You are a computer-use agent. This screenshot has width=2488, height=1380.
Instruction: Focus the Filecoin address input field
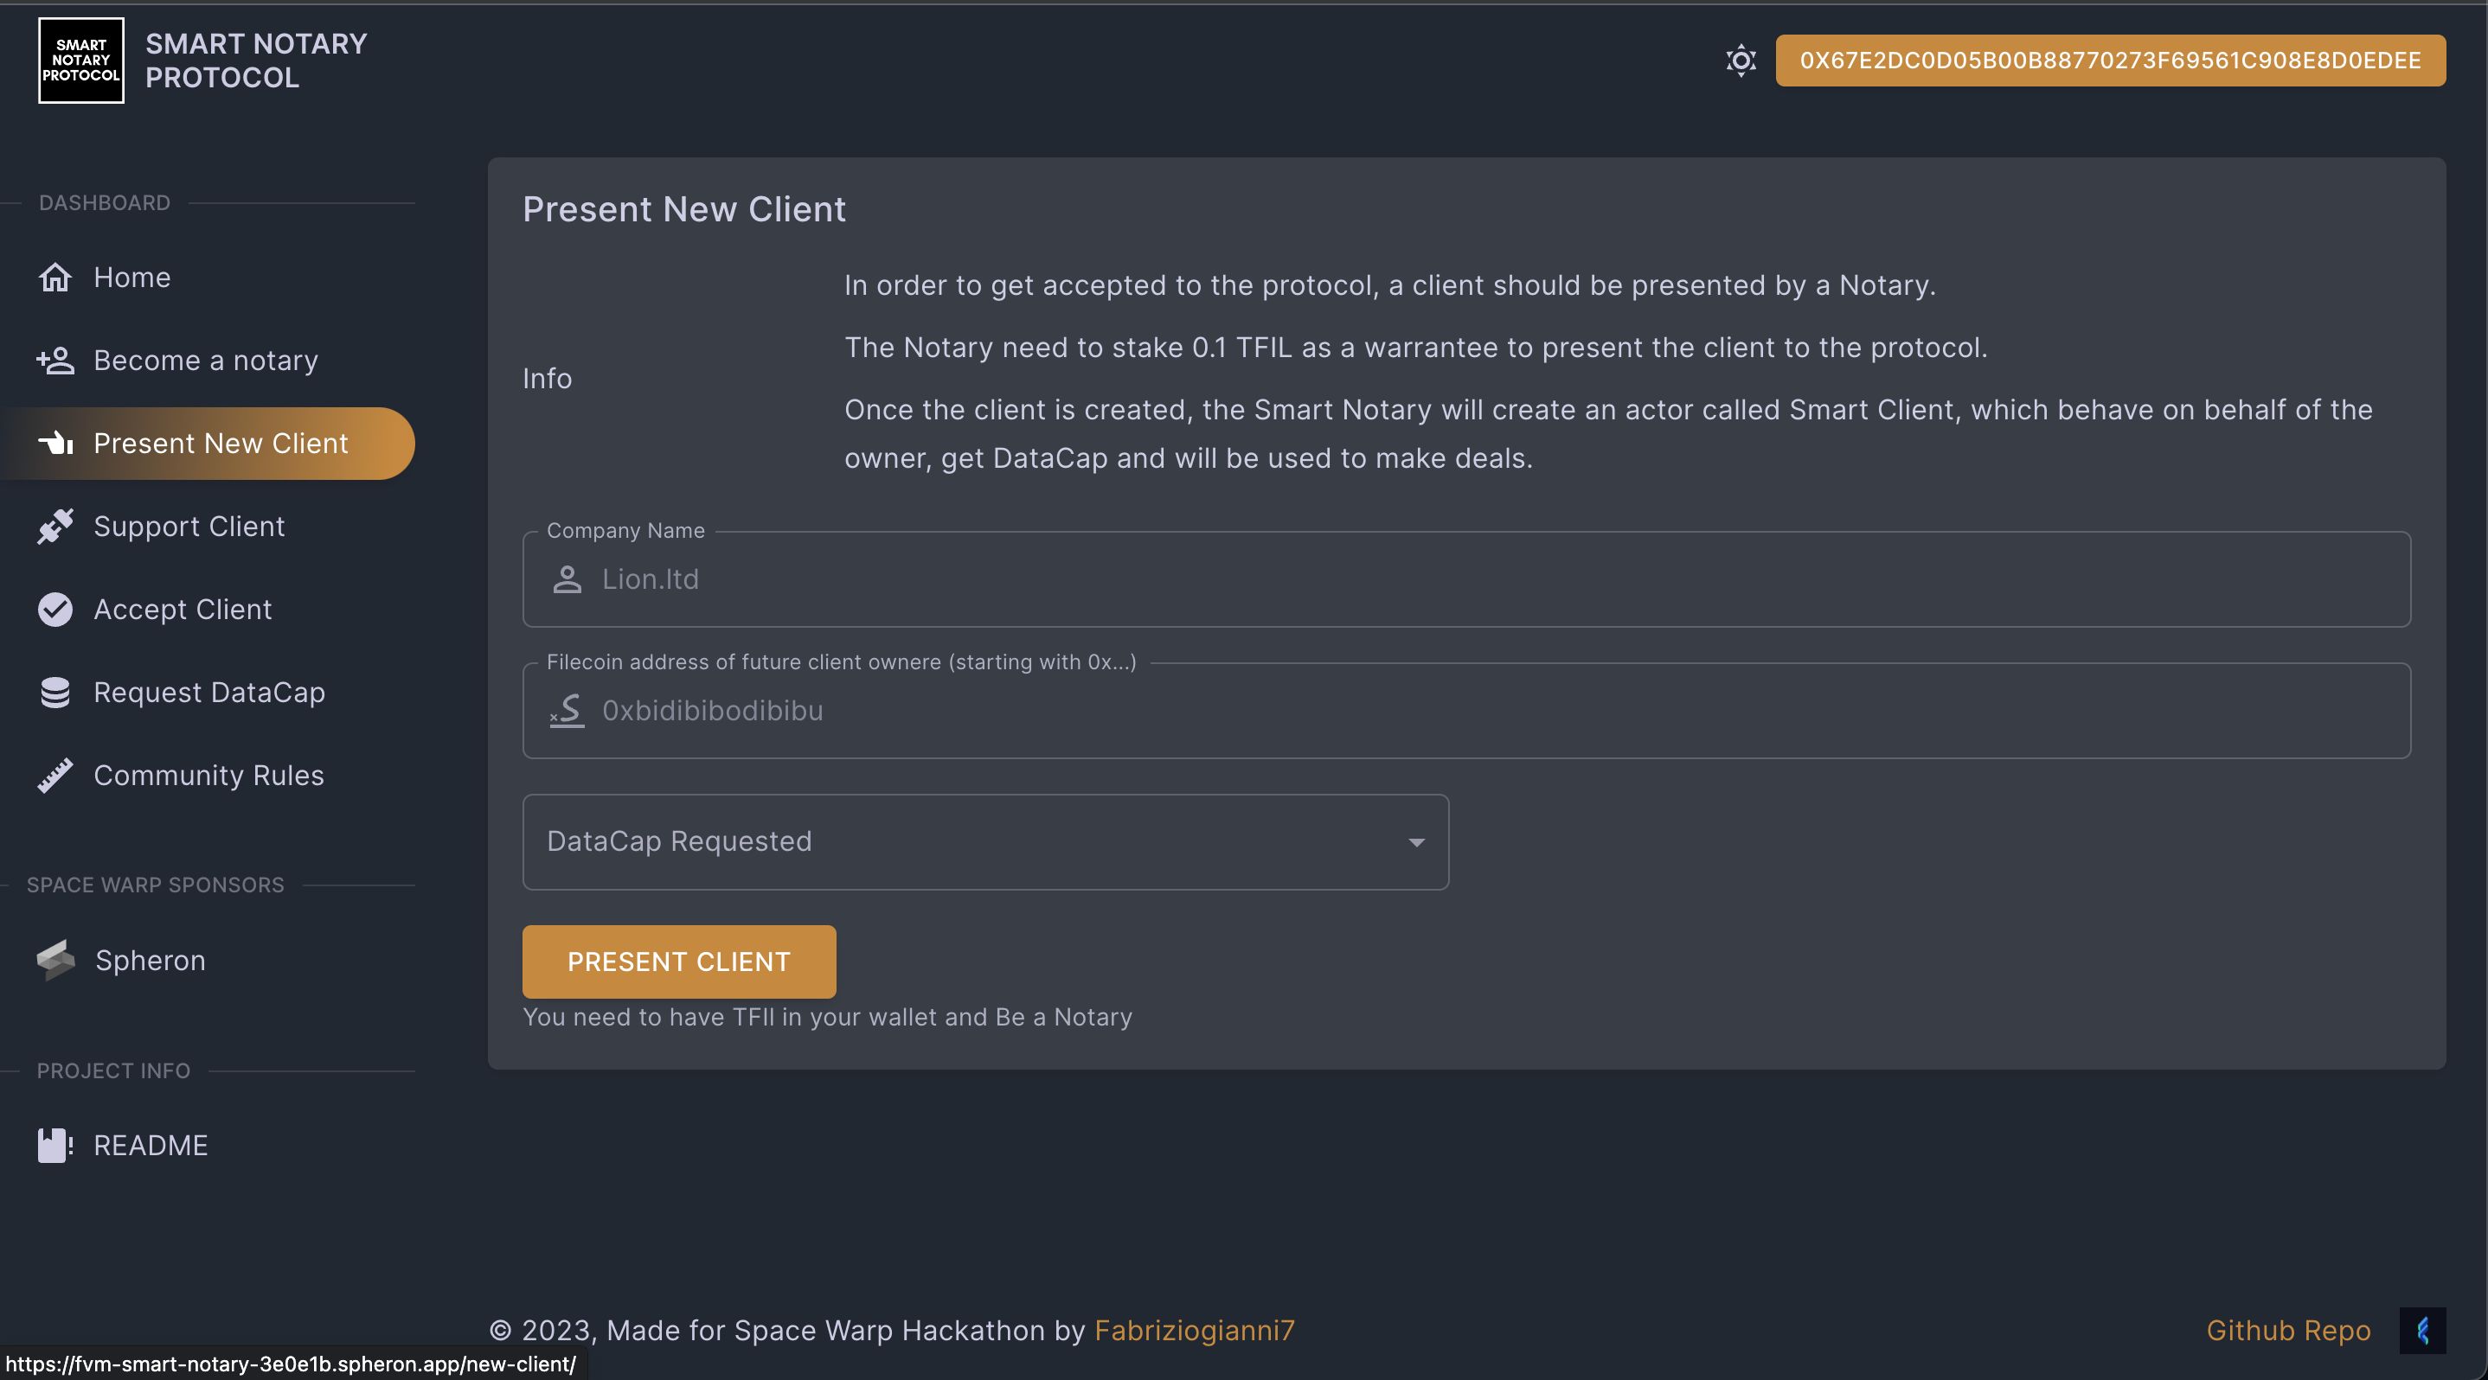click(1466, 710)
